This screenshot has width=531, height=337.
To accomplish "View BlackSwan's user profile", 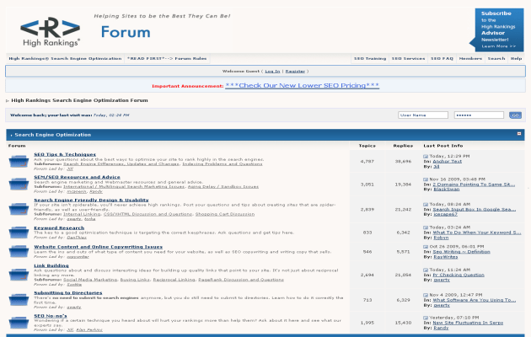I will click(447, 189).
